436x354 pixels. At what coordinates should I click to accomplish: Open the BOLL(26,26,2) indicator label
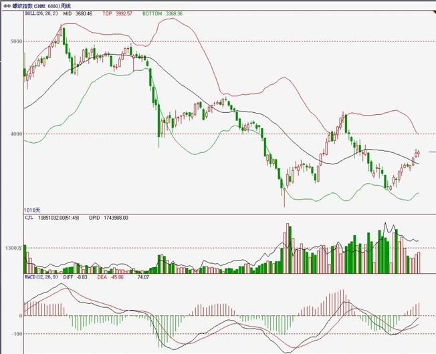(41, 13)
